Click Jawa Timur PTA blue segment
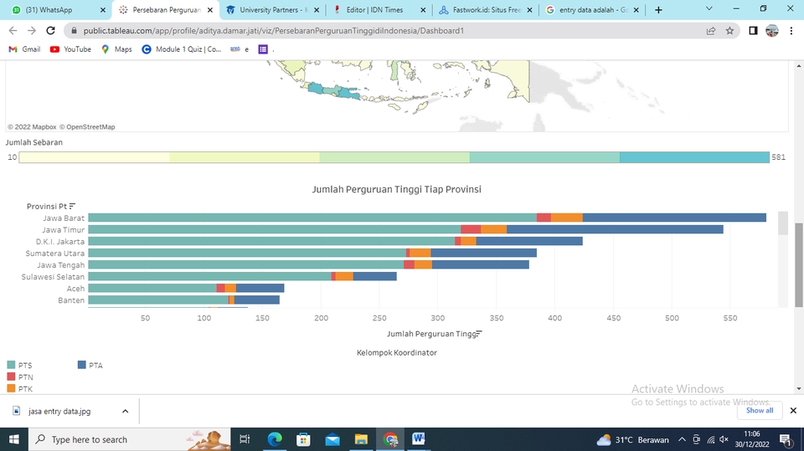The width and height of the screenshot is (804, 451). click(615, 229)
